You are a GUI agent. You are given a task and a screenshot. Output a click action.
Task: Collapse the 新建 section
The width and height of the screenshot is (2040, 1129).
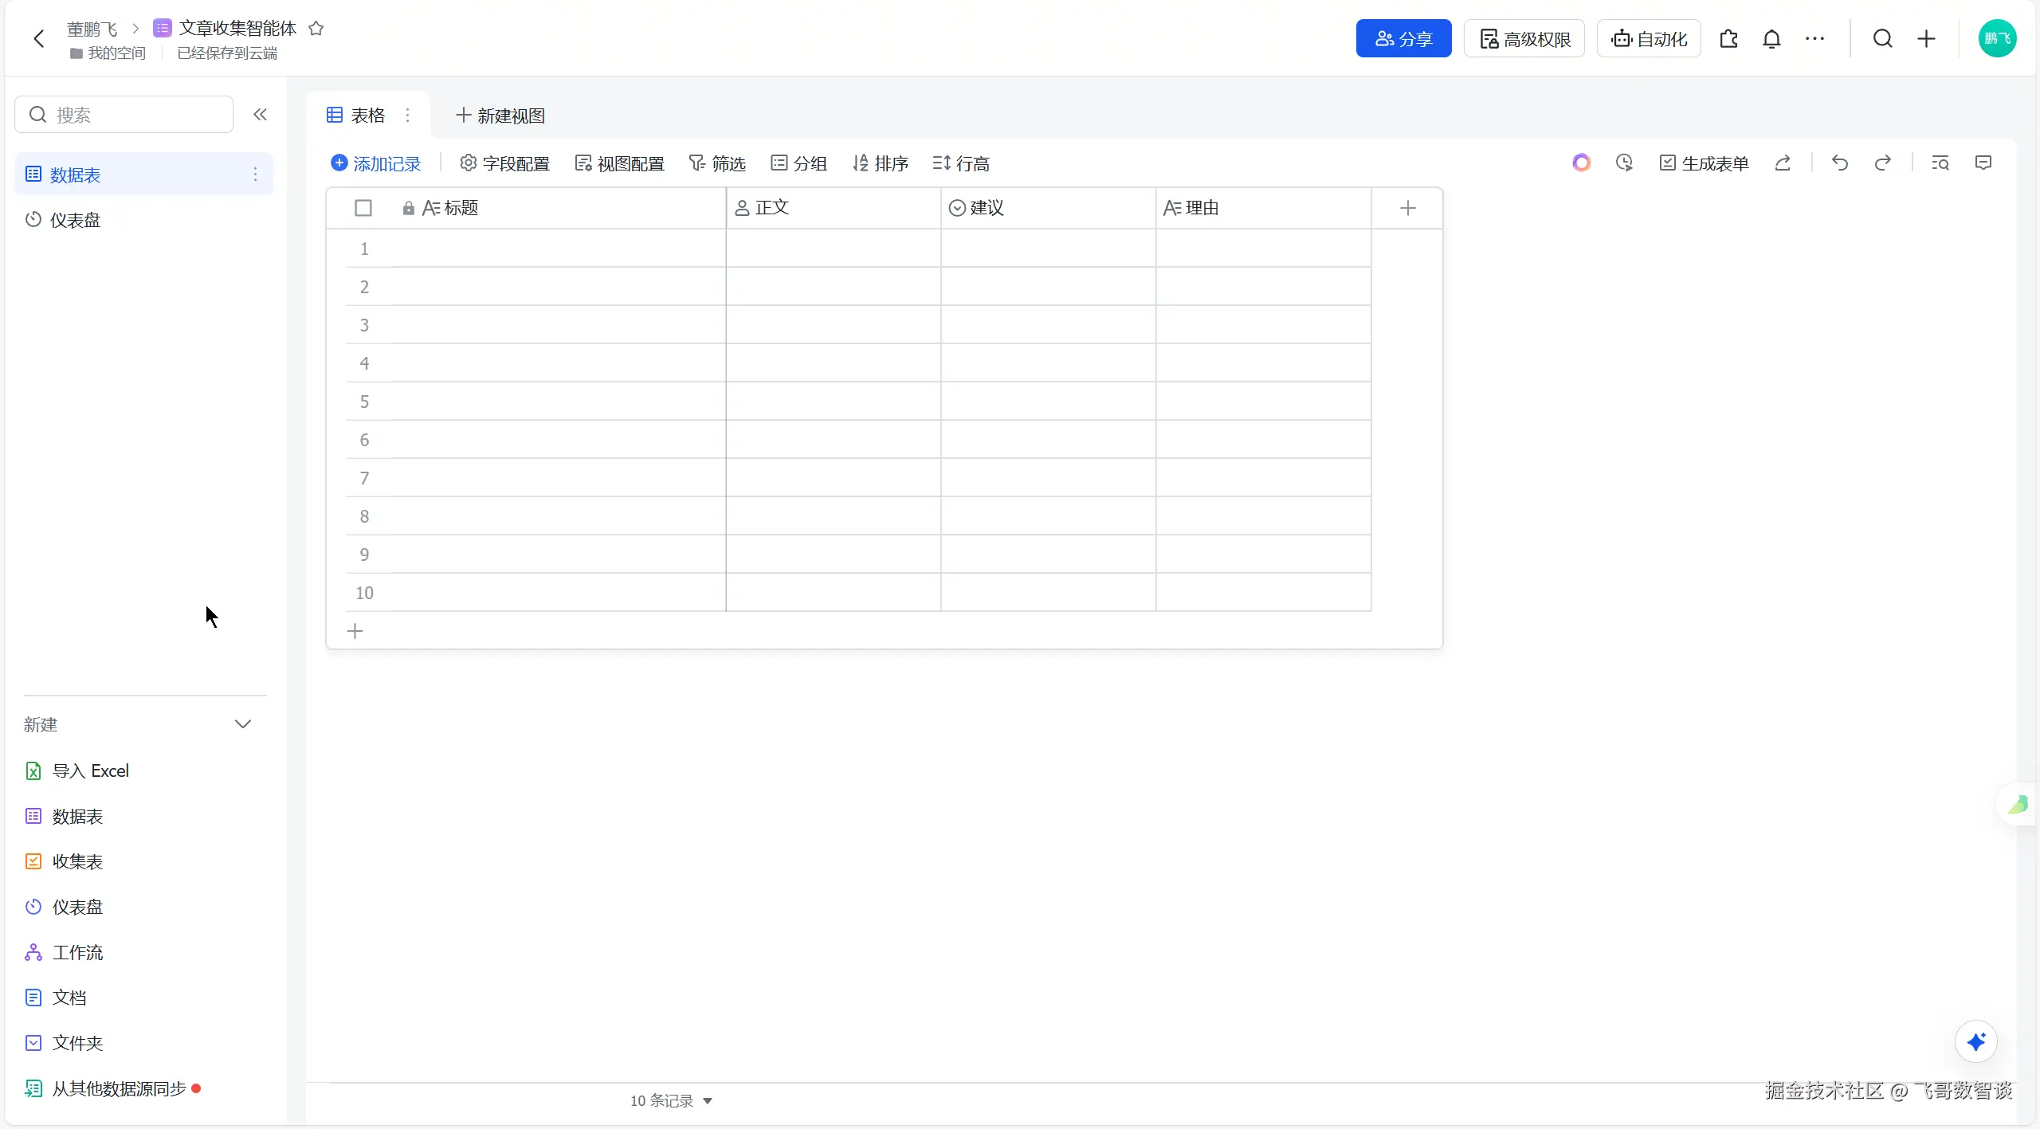click(x=243, y=724)
